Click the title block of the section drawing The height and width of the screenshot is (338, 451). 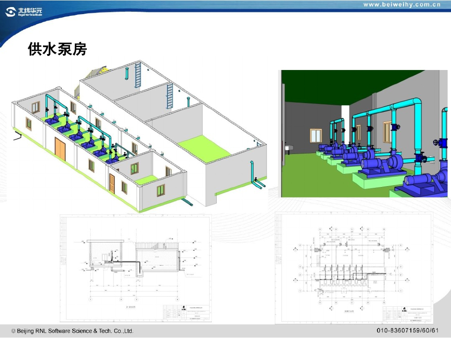pyautogui.click(x=186, y=313)
